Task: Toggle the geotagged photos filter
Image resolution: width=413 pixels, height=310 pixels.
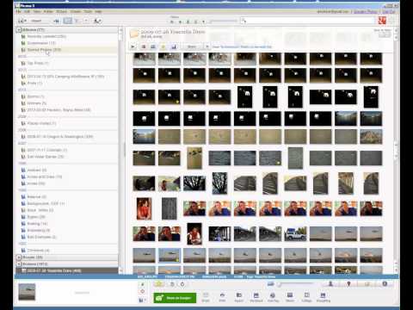Action: 203,22
